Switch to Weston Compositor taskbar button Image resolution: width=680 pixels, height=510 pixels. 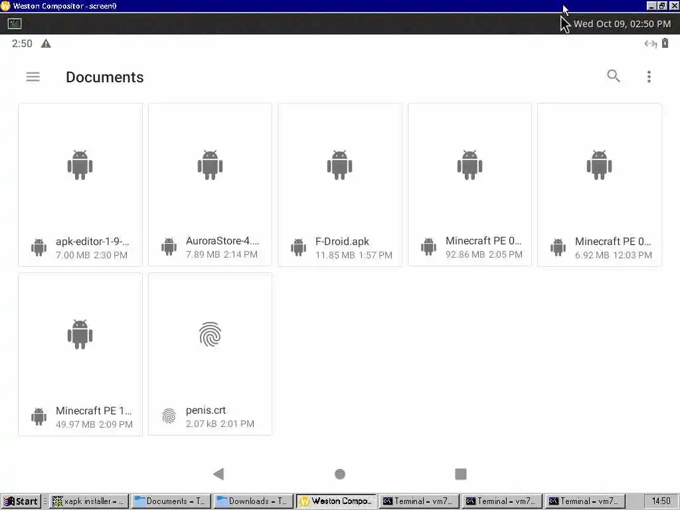pyautogui.click(x=336, y=501)
